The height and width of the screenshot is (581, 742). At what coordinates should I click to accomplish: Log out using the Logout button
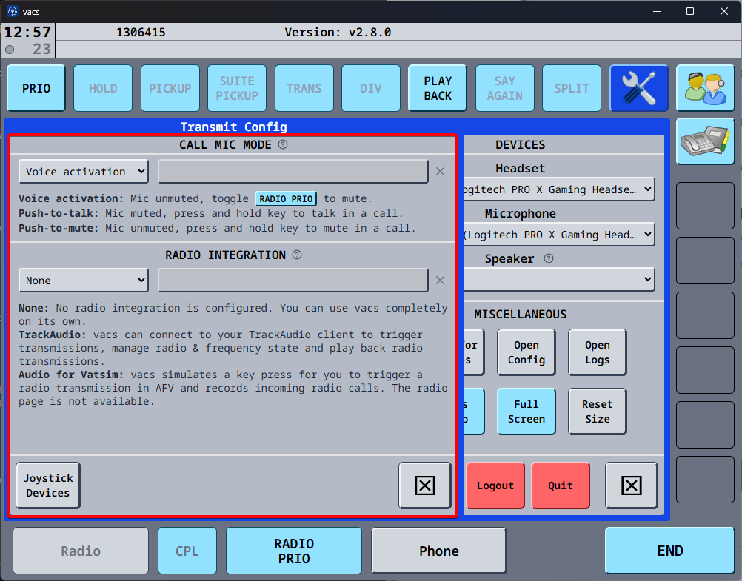(x=495, y=486)
